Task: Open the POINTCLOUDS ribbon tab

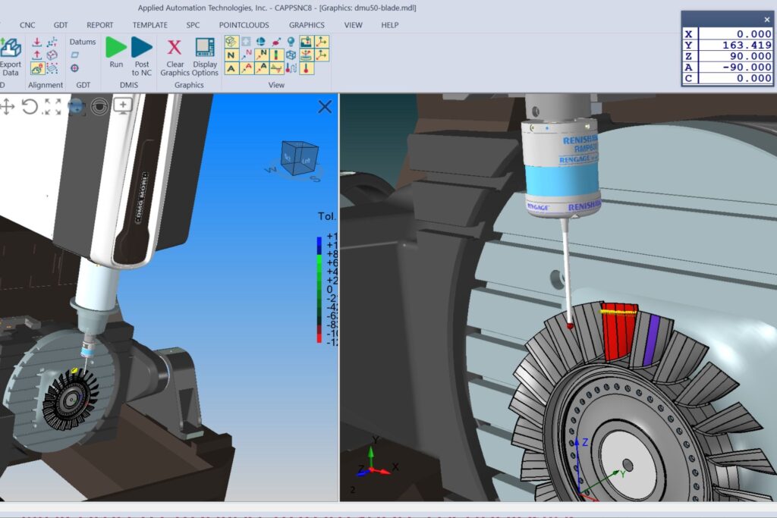Action: coord(244,25)
